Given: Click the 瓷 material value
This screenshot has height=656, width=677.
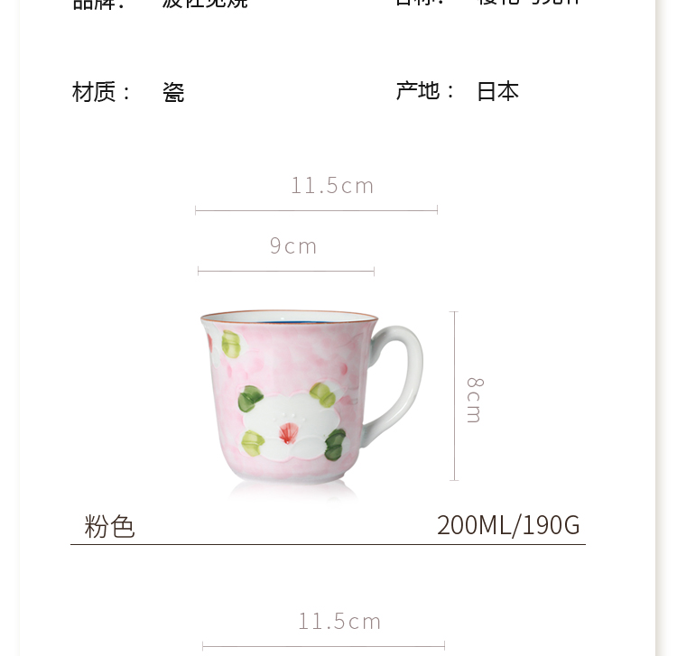Looking at the screenshot, I should tap(173, 92).
